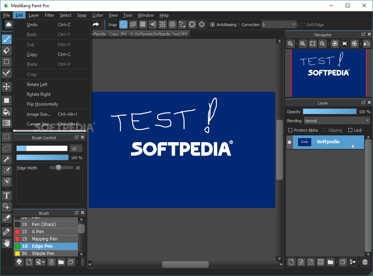This screenshot has width=373, height=276.
Task: Open the Blending mode dropdown
Action: (337, 121)
